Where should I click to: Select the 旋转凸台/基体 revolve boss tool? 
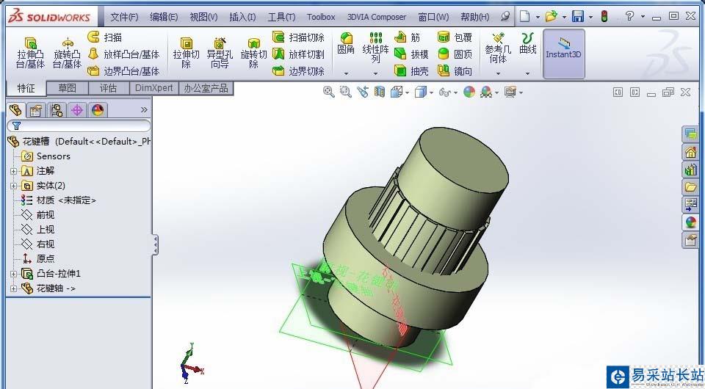point(67,53)
